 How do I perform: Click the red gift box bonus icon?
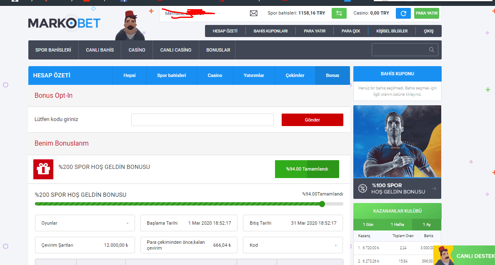43,169
